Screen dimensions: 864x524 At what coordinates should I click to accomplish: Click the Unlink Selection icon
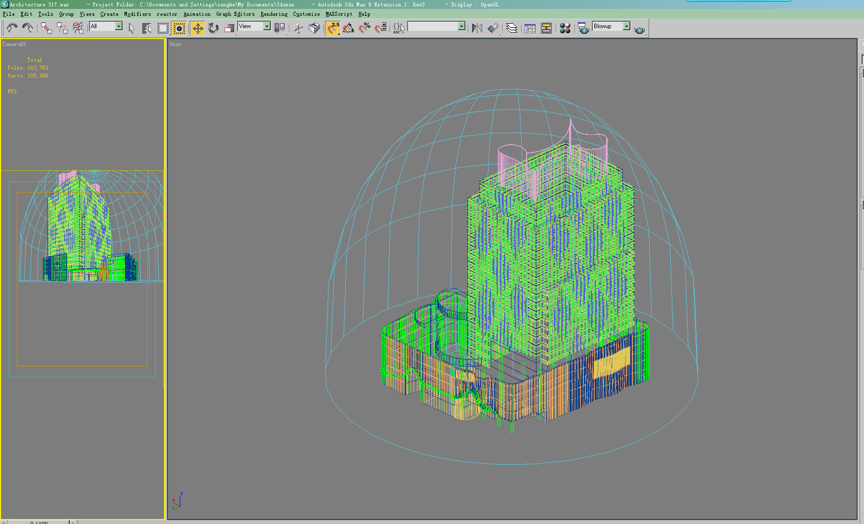click(x=62, y=28)
